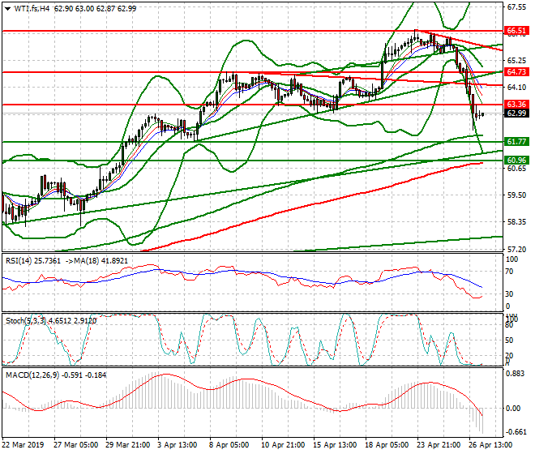Click the 15 Apr 13:00 time label
535x454 pixels.
[335, 445]
